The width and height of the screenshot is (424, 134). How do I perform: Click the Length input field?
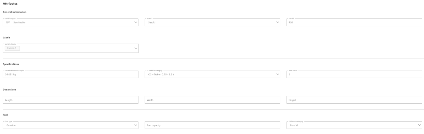(x=70, y=100)
